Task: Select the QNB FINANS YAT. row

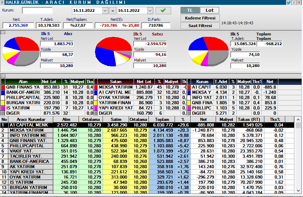Action: [147, 141]
